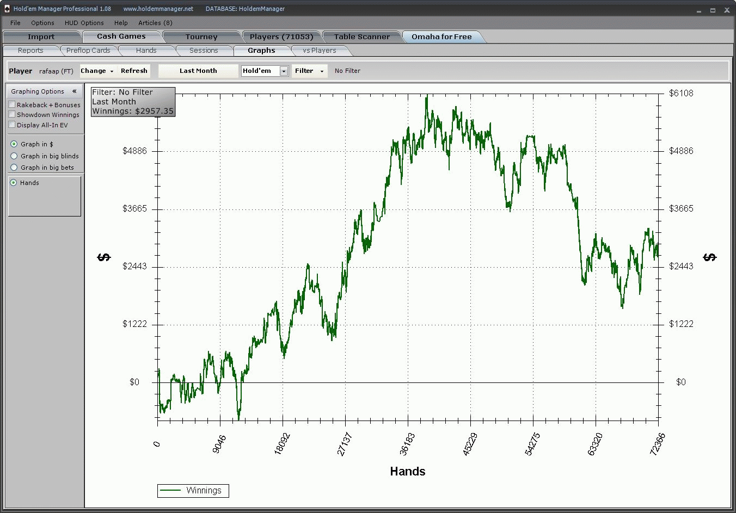Viewport: 736px width, 513px height.
Task: Open the HUD Options menu
Action: pyautogui.click(x=84, y=23)
